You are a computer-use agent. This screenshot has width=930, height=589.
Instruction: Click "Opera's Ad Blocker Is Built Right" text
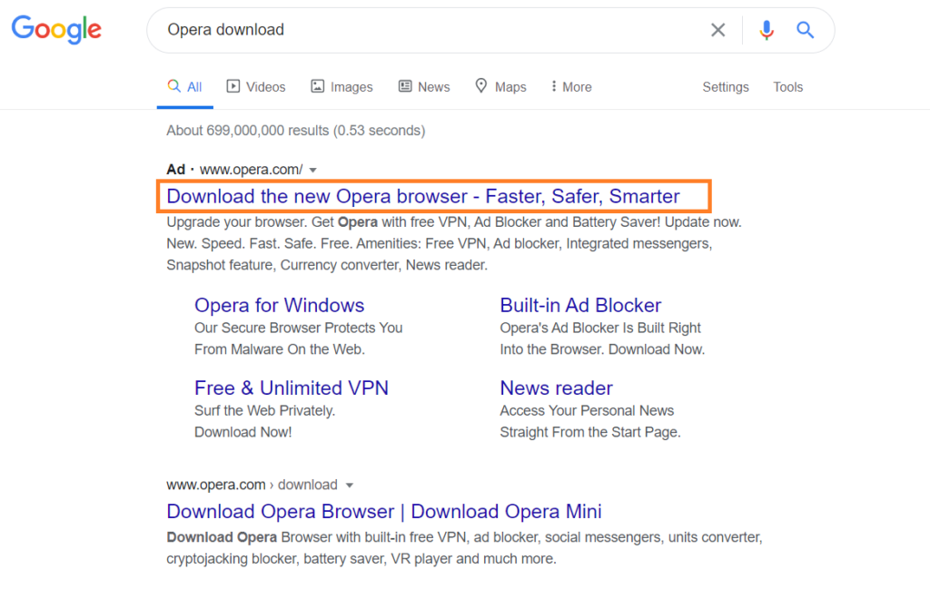[x=600, y=328]
